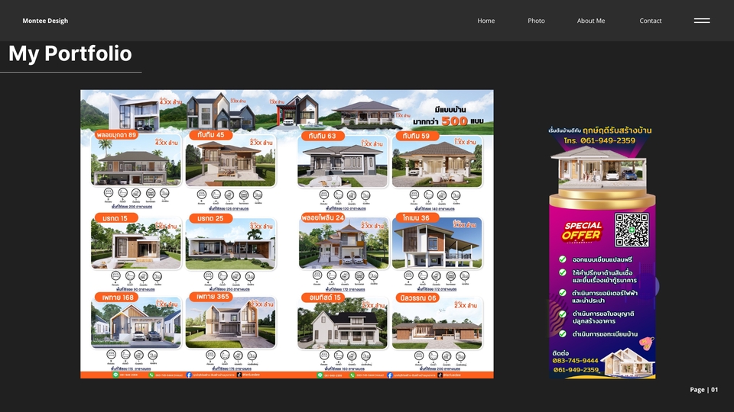
Task: Click the QR code on the banner
Action: click(x=632, y=230)
